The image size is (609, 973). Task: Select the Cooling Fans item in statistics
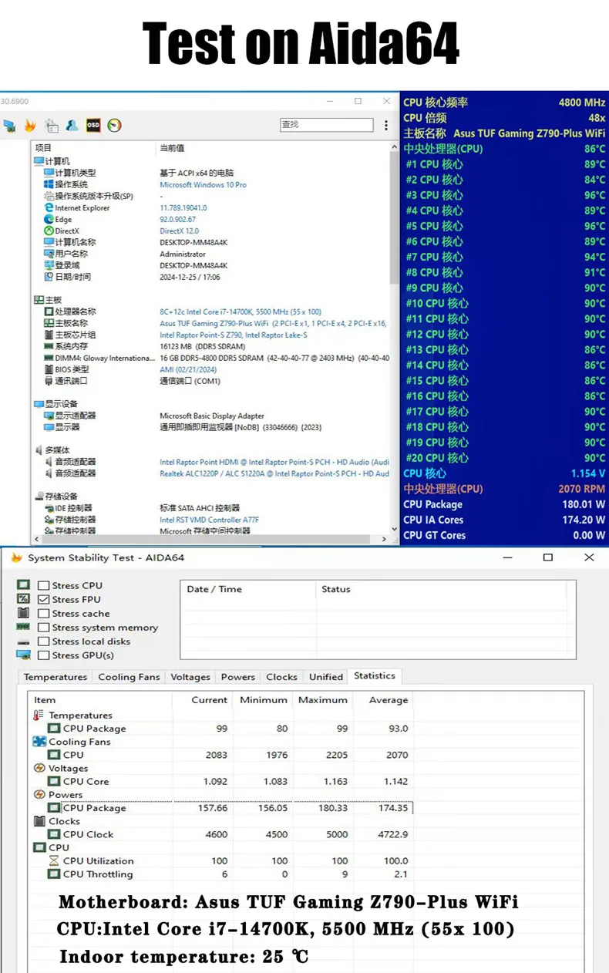pyautogui.click(x=79, y=742)
